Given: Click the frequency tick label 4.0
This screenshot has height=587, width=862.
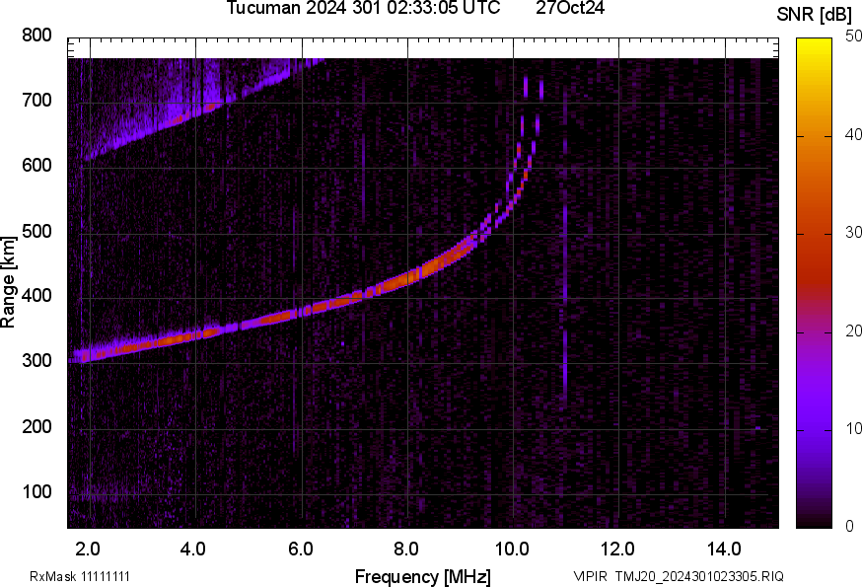Looking at the screenshot, I should click(x=193, y=550).
